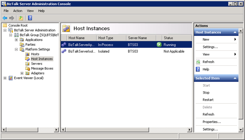
Task: Open Event Viewer (Local) node
Action: click(29, 78)
